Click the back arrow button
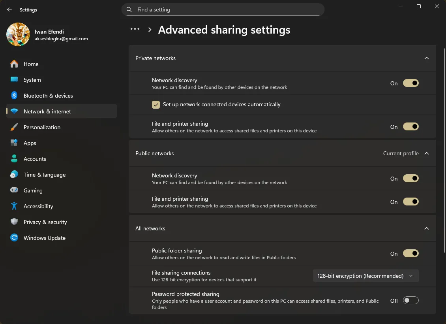This screenshot has width=446, height=324. click(x=9, y=9)
